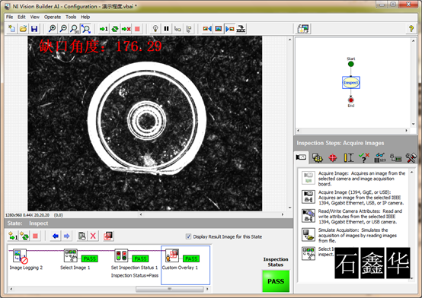
Task: Click the conveyor acquisition toolbar icon
Action: pyautogui.click(x=241, y=29)
